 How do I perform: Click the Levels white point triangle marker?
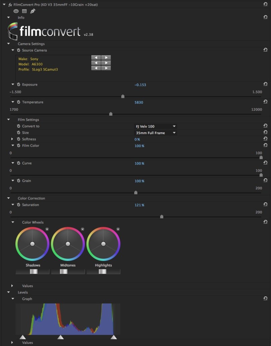pos(114,337)
